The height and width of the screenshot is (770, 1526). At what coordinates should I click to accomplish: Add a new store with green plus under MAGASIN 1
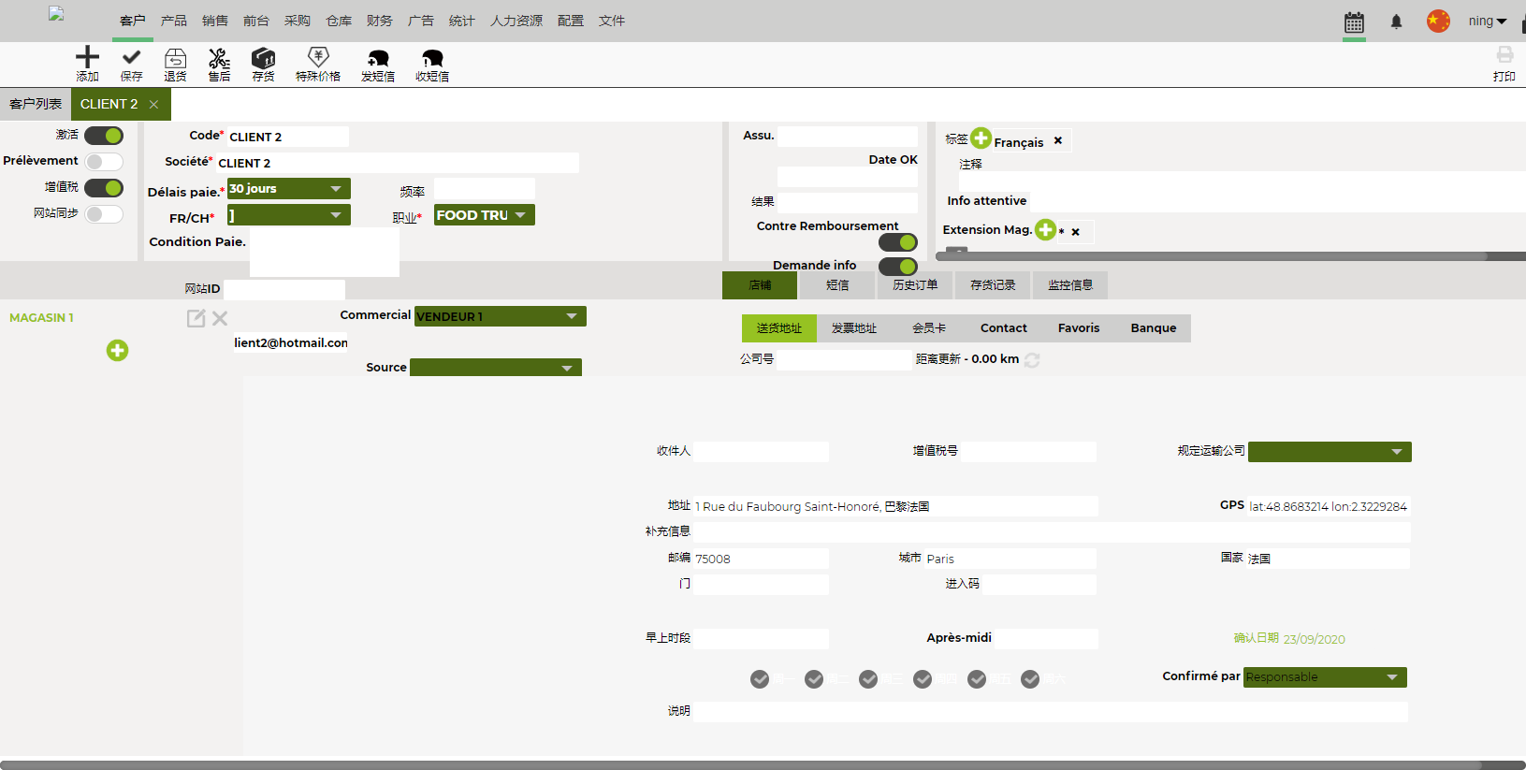pyautogui.click(x=117, y=351)
